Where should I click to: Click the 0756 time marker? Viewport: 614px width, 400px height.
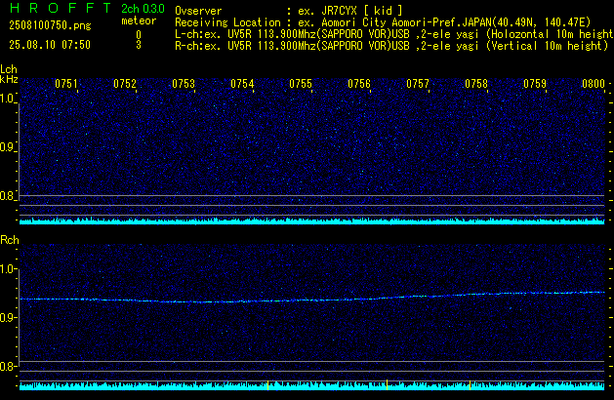[x=359, y=84]
